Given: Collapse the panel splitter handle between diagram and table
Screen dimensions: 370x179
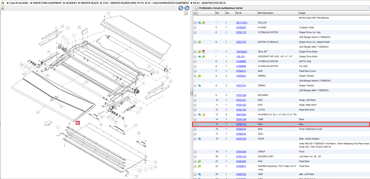Looking at the screenshot, I should coord(192,92).
